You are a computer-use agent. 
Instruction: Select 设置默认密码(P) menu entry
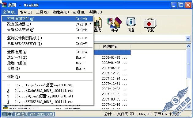tap(47, 30)
